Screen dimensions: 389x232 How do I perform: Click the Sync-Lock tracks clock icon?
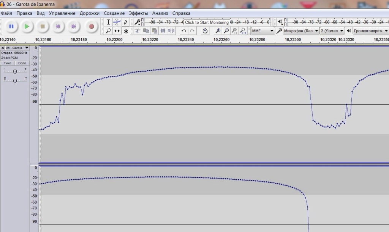[x=205, y=31]
